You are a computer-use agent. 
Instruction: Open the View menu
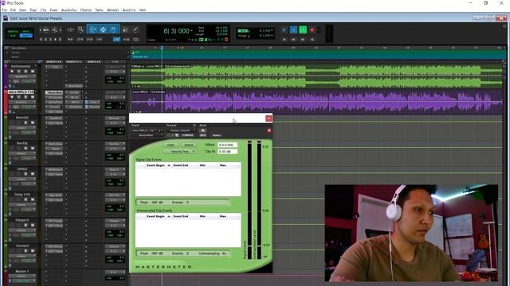pyautogui.click(x=22, y=10)
